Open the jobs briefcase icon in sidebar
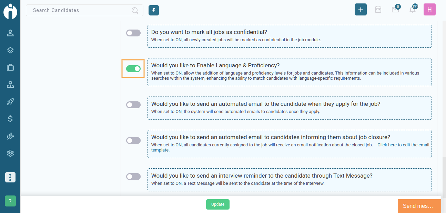Screen dimensions: 446x213 pos(10,67)
